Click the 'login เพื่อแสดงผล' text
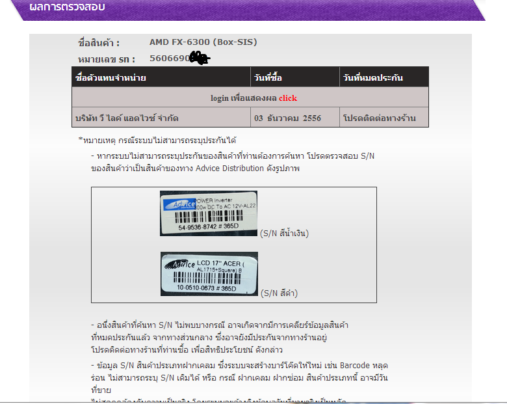The height and width of the screenshot is (404, 507). click(244, 98)
